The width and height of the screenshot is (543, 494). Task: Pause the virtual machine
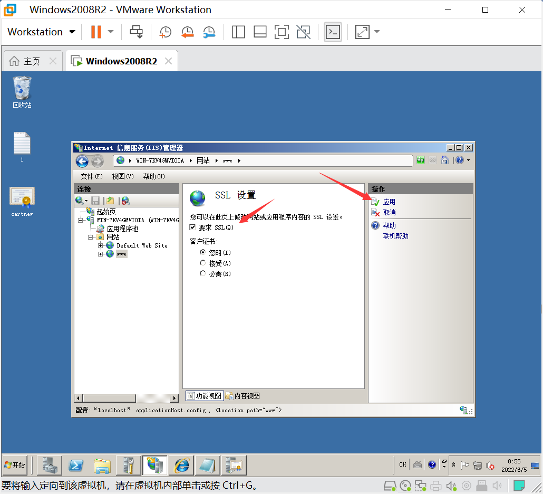click(96, 32)
